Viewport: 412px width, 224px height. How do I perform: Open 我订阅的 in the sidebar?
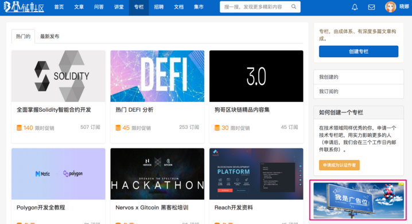pos(359,92)
